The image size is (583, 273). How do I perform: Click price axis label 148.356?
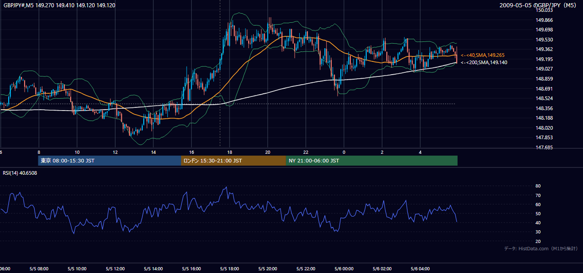pos(544,108)
